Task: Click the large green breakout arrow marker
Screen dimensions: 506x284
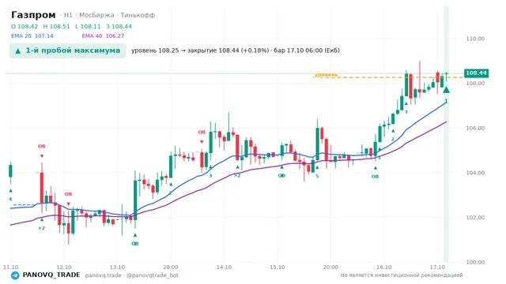Action: pyautogui.click(x=446, y=89)
